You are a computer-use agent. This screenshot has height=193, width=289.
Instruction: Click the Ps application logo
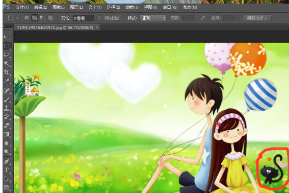point(7,7)
